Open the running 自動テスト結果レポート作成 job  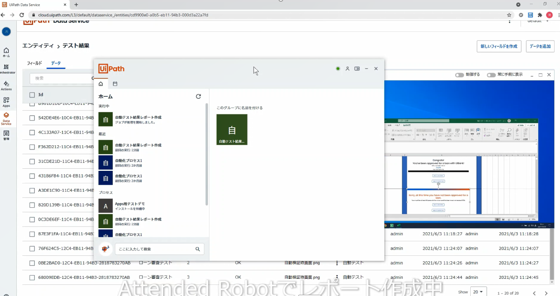[152, 120]
